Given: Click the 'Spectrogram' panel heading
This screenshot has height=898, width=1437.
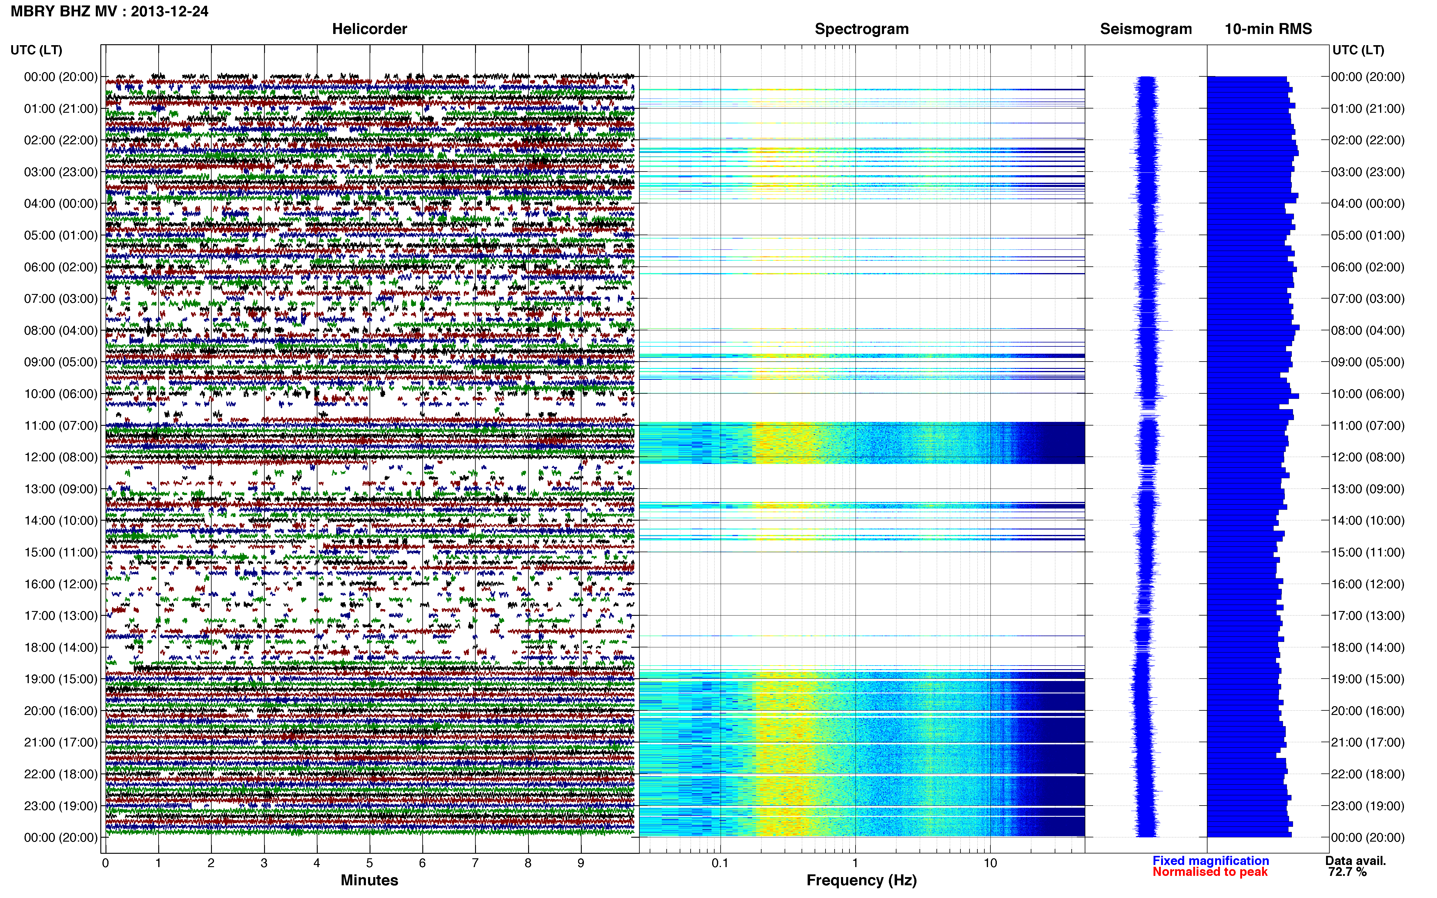Looking at the screenshot, I should [x=861, y=28].
